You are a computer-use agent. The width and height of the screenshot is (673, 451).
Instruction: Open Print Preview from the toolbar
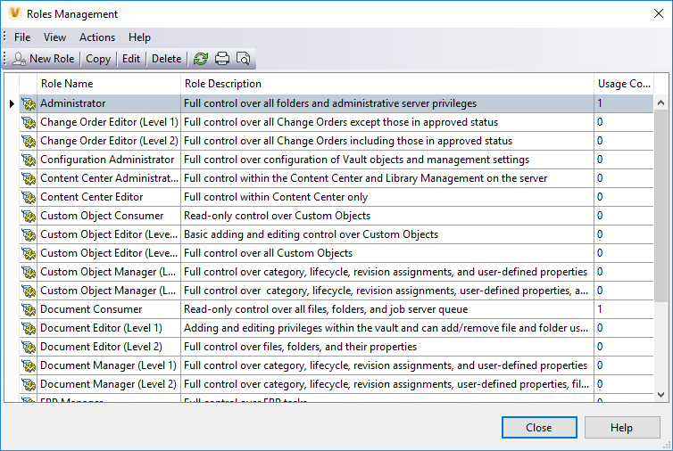point(243,59)
